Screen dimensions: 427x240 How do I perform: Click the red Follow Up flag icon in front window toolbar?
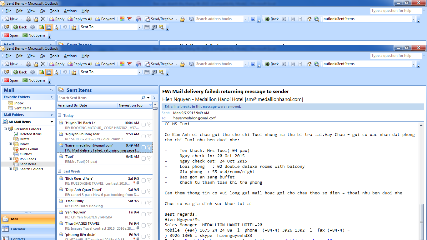(129, 64)
